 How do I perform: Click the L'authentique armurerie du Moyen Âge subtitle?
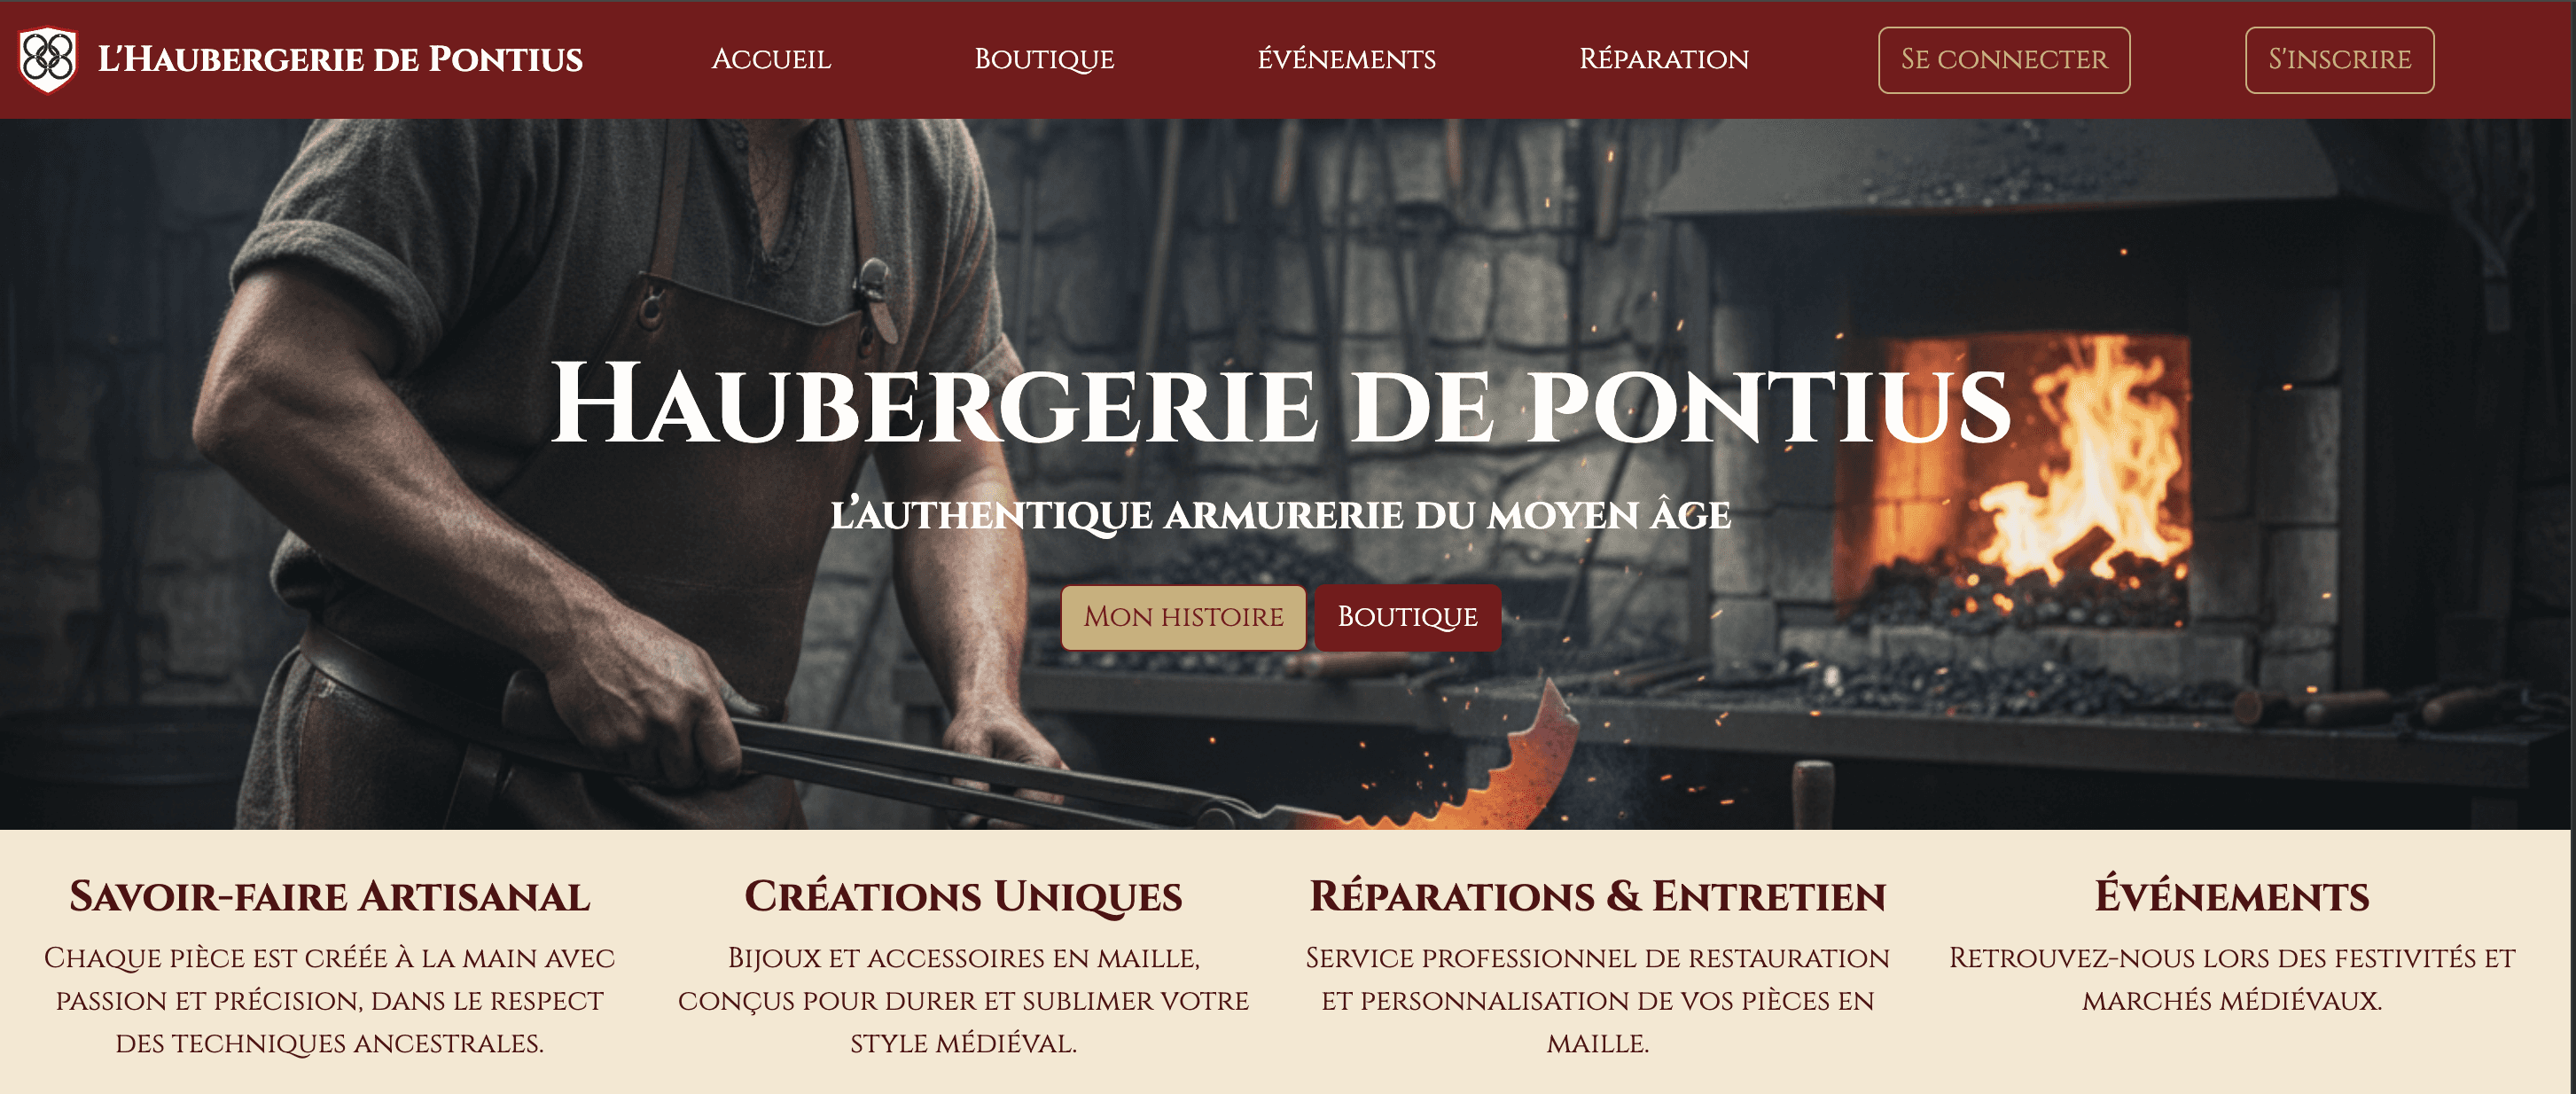tap(1281, 515)
